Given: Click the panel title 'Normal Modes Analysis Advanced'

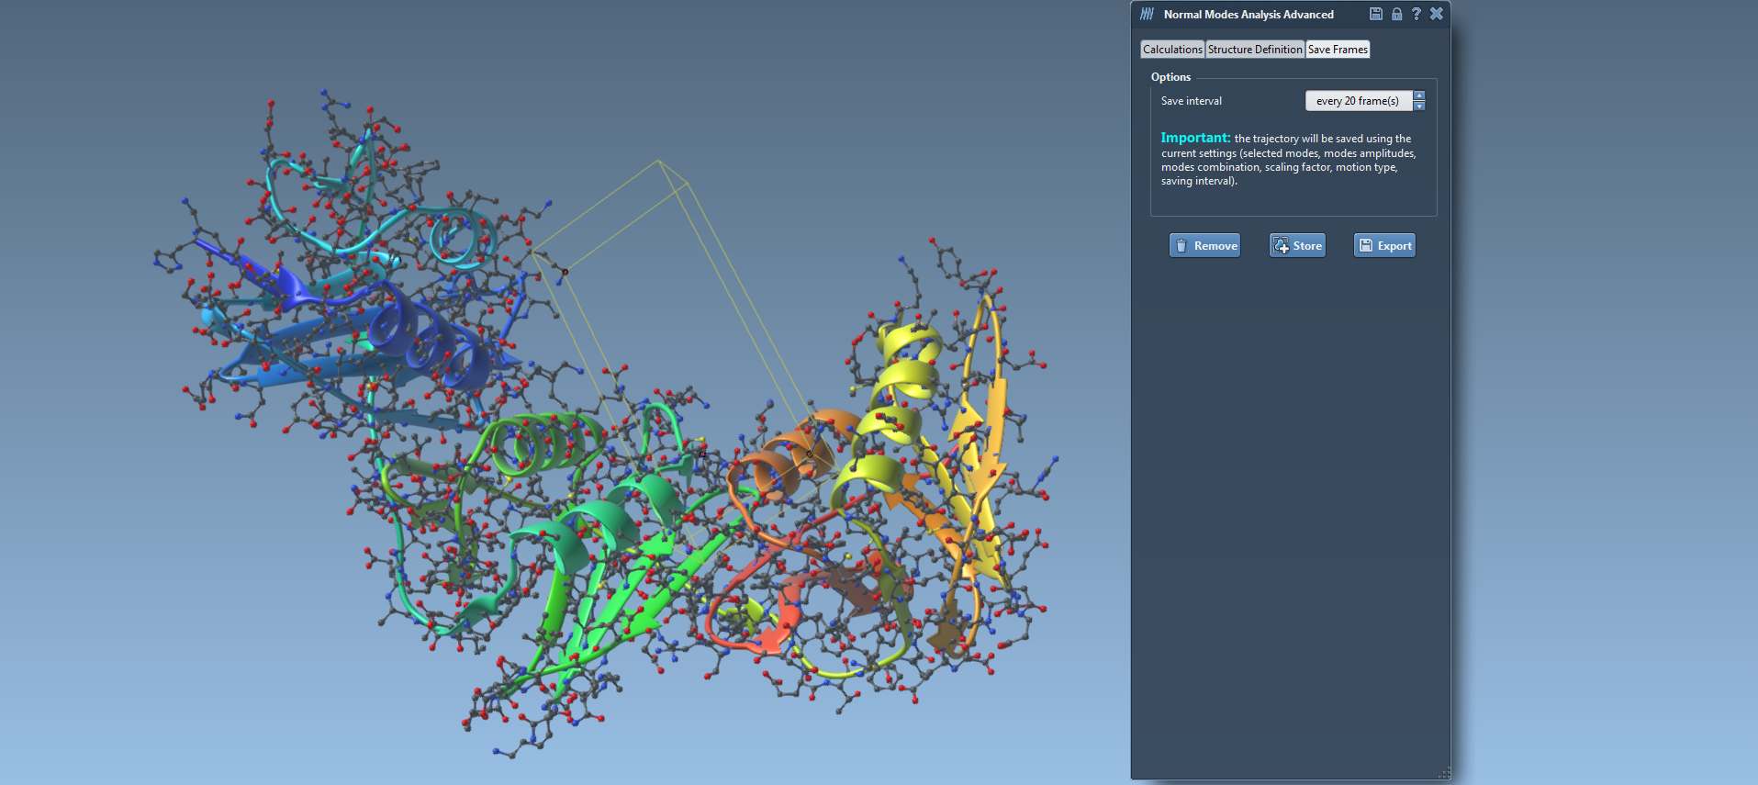Looking at the screenshot, I should (x=1249, y=15).
